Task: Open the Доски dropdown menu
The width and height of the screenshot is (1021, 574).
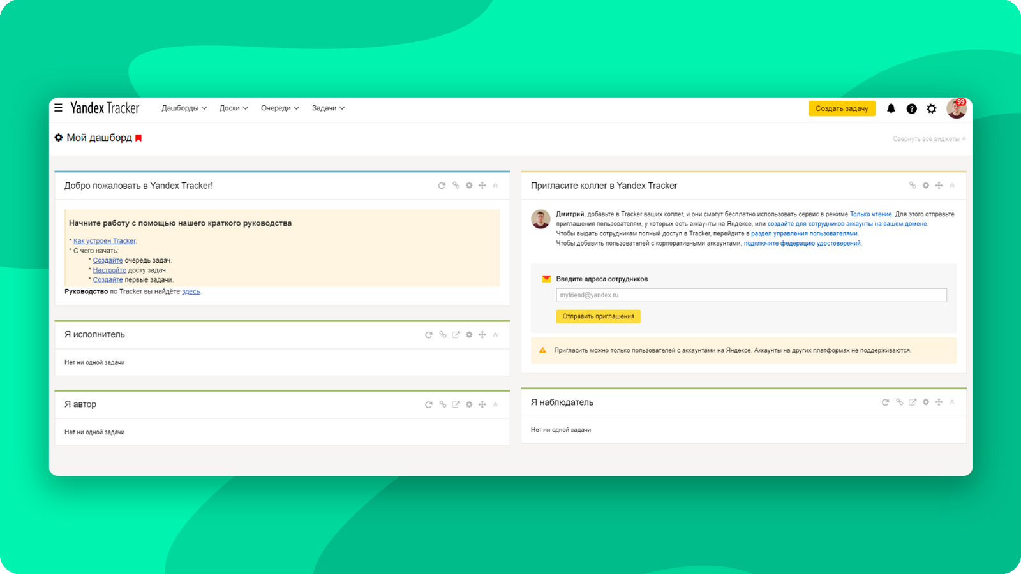Action: (x=234, y=108)
